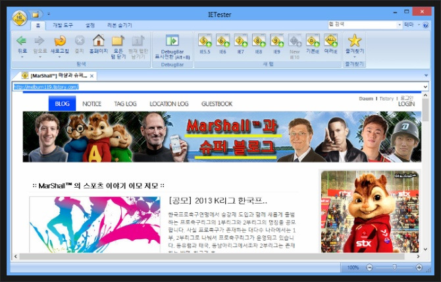Screen dimensions: 441x282
Task: Click the MarShall super blog banner image
Action: click(x=222, y=137)
